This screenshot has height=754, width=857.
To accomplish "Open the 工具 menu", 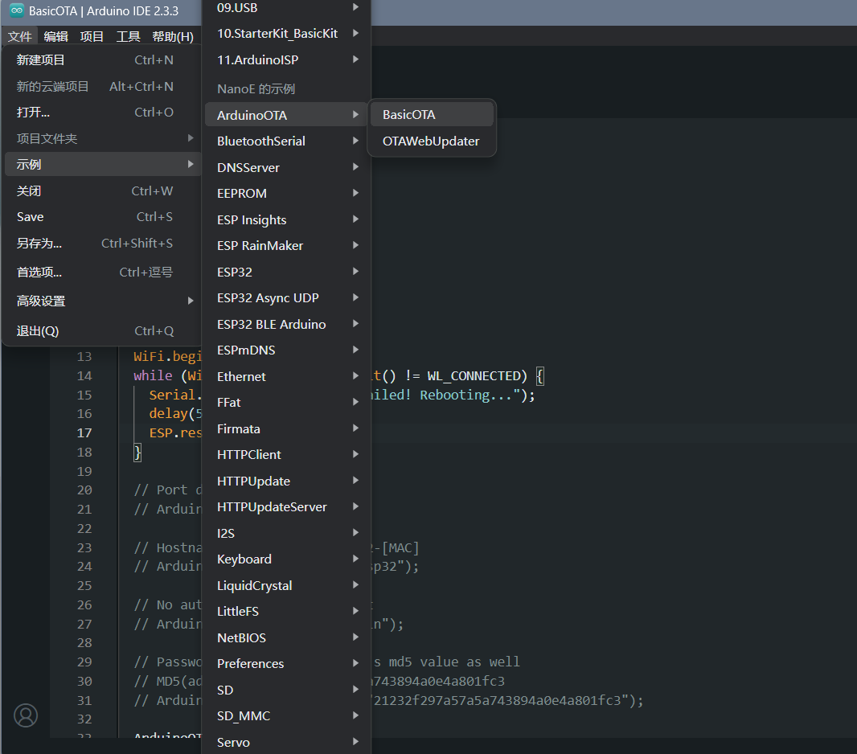I will (128, 37).
